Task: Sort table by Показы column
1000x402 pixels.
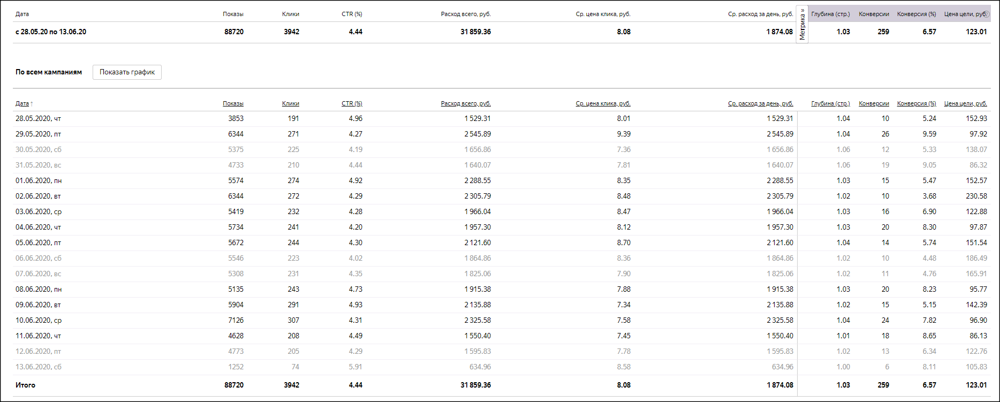Action: [x=233, y=103]
